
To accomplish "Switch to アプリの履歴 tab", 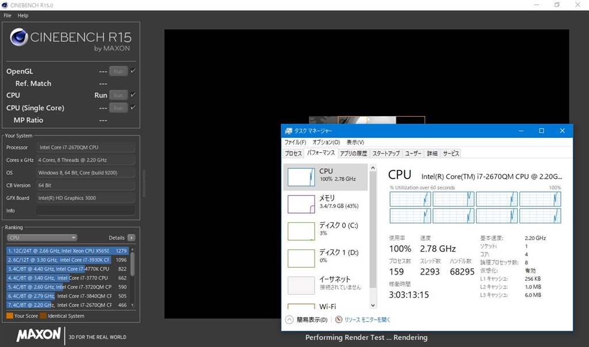I will (354, 153).
